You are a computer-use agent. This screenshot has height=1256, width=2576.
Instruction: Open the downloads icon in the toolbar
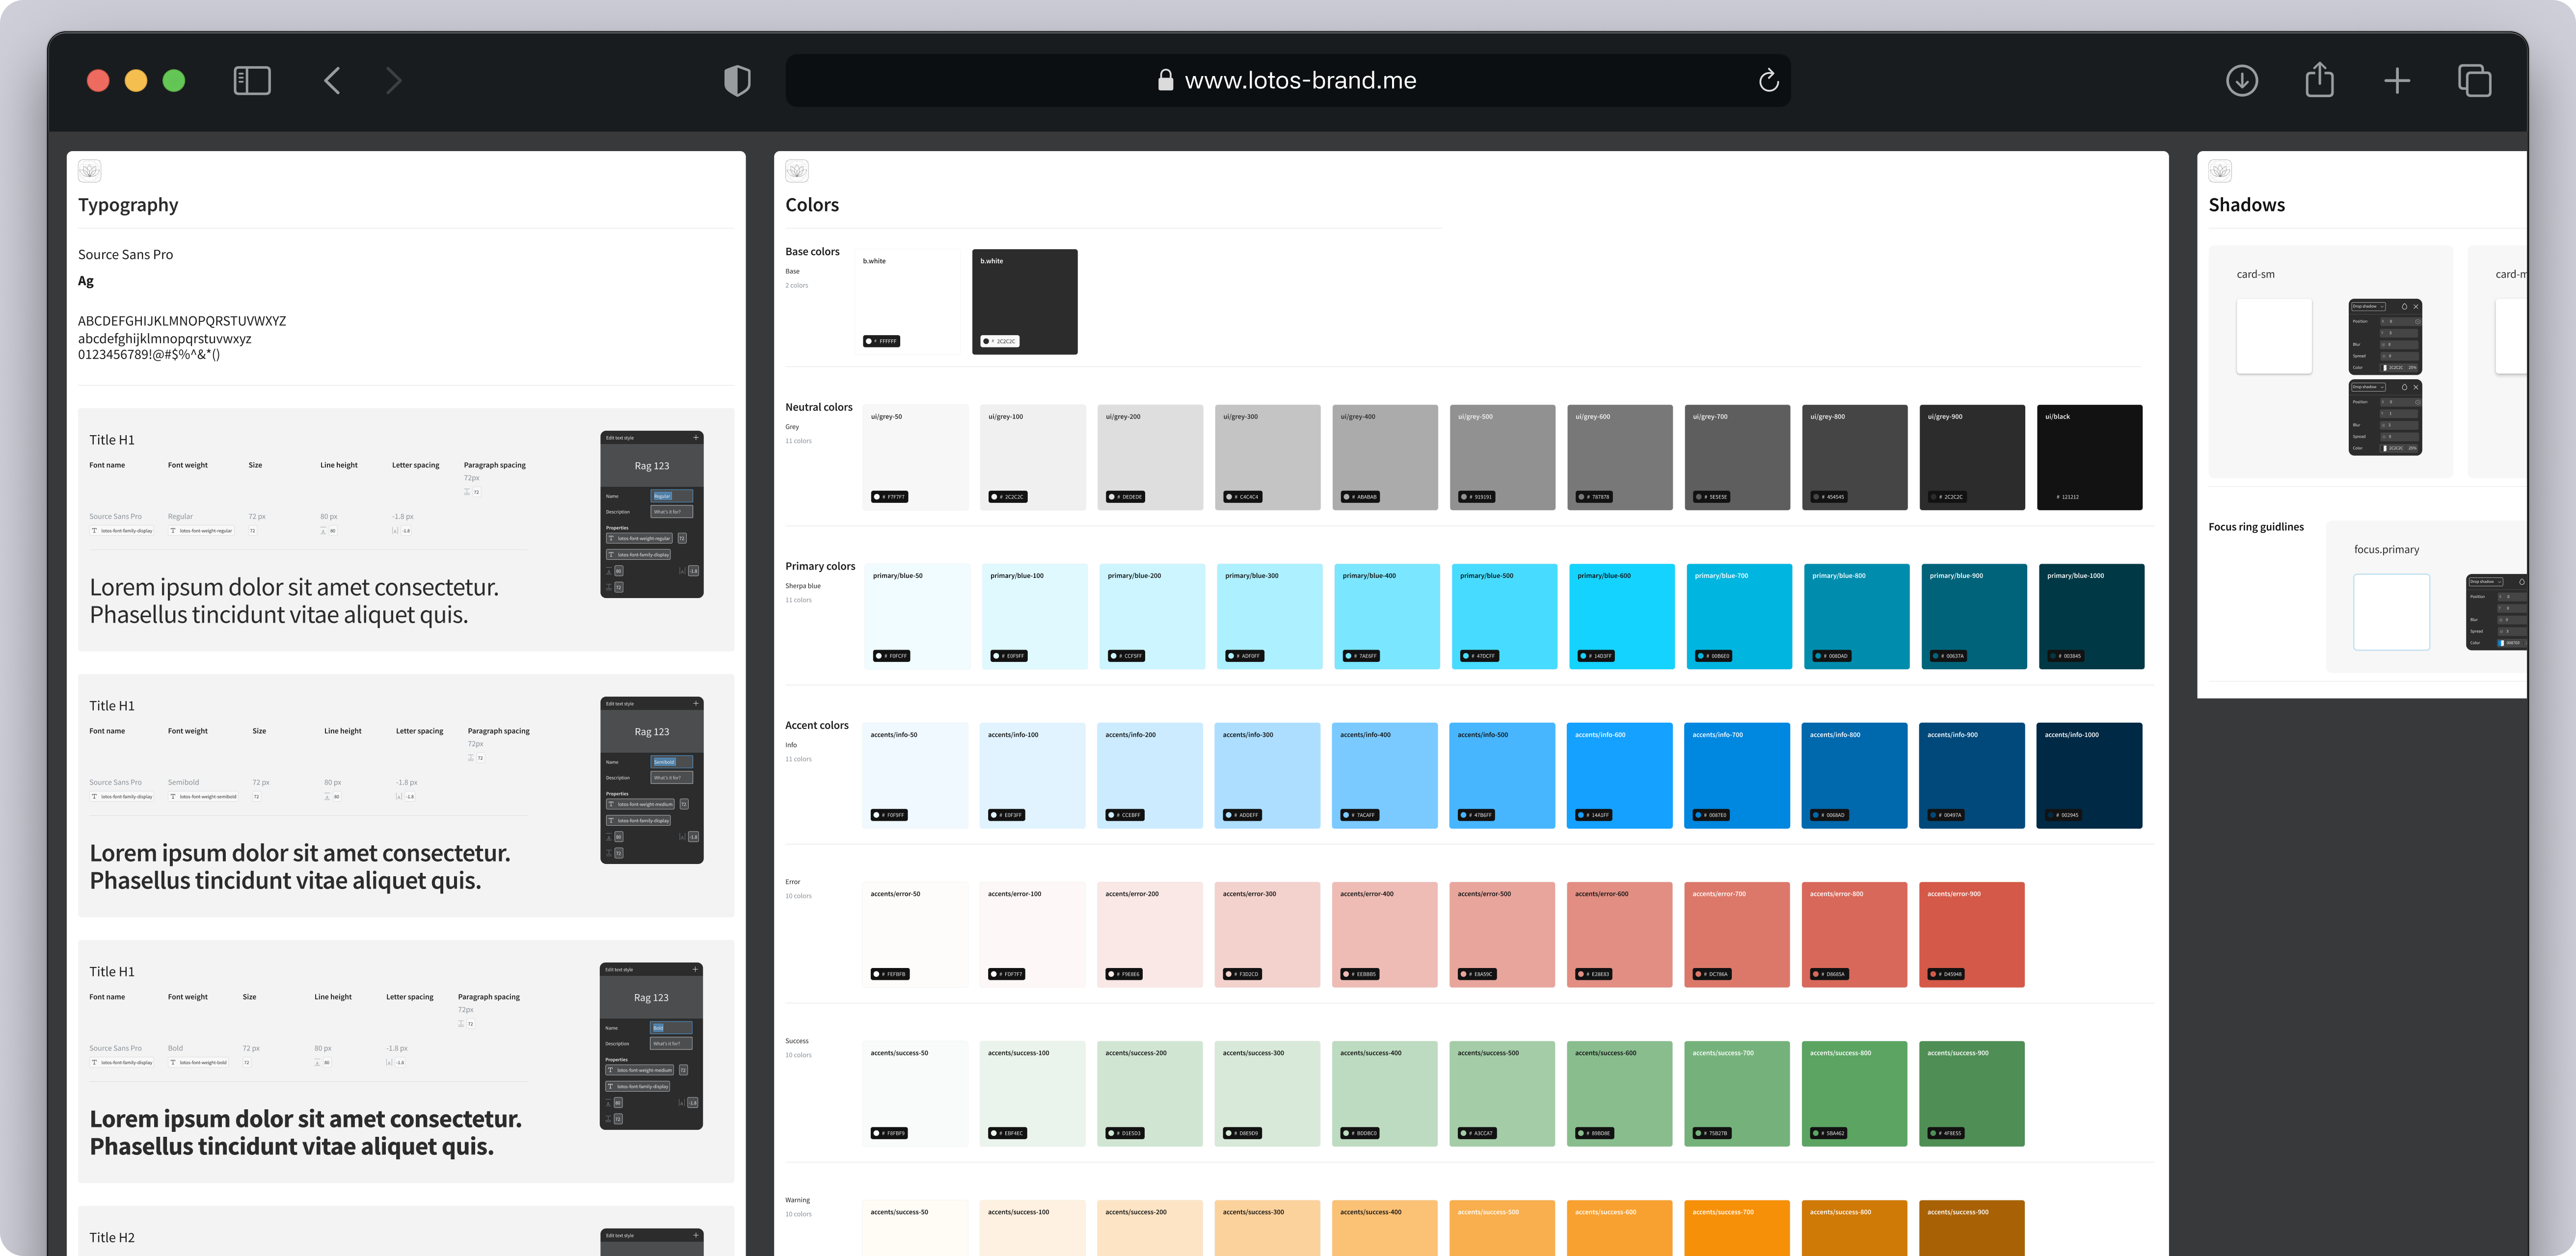(2242, 81)
